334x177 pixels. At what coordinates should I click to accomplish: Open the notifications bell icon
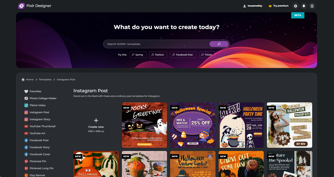tap(304, 6)
